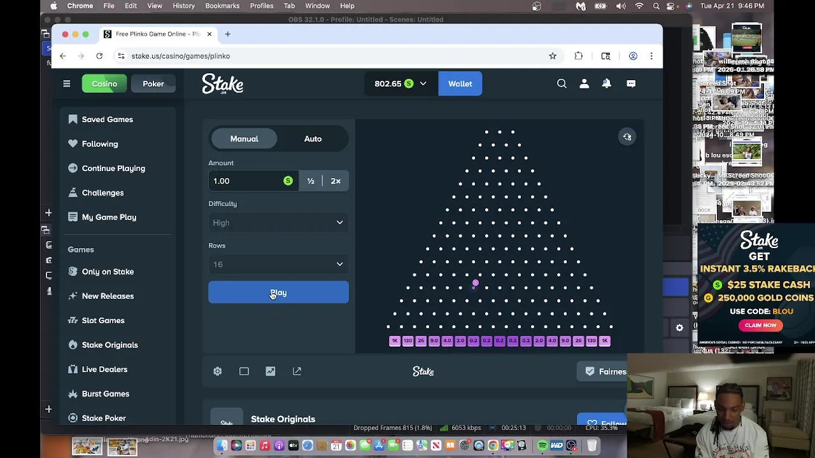This screenshot has height=458, width=815.
Task: Open the notifications bell
Action: click(607, 83)
